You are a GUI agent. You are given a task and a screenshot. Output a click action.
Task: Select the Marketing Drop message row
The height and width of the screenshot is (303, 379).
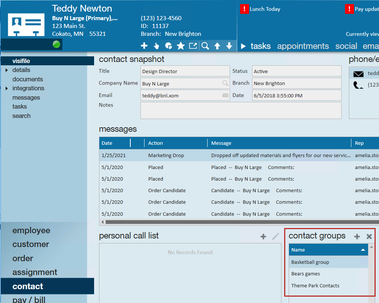pos(239,155)
